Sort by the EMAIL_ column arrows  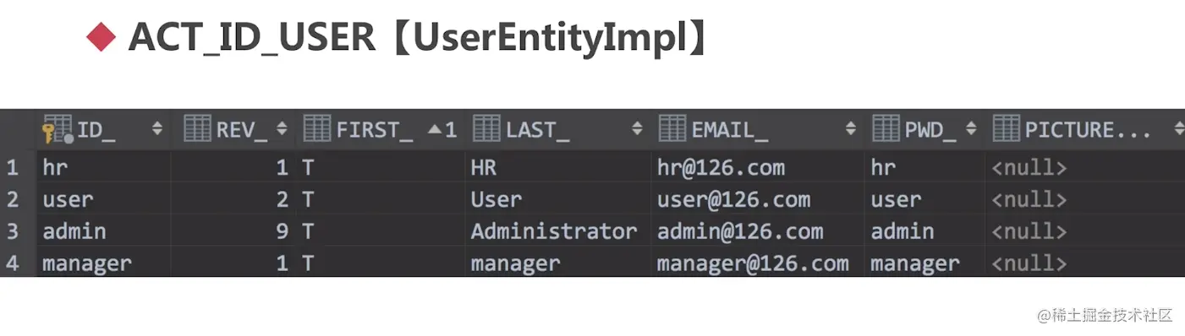(x=850, y=129)
